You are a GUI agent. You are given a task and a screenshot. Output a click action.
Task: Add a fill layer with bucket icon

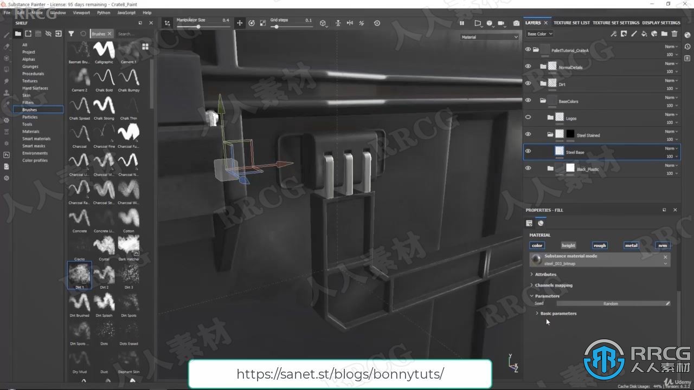point(644,34)
